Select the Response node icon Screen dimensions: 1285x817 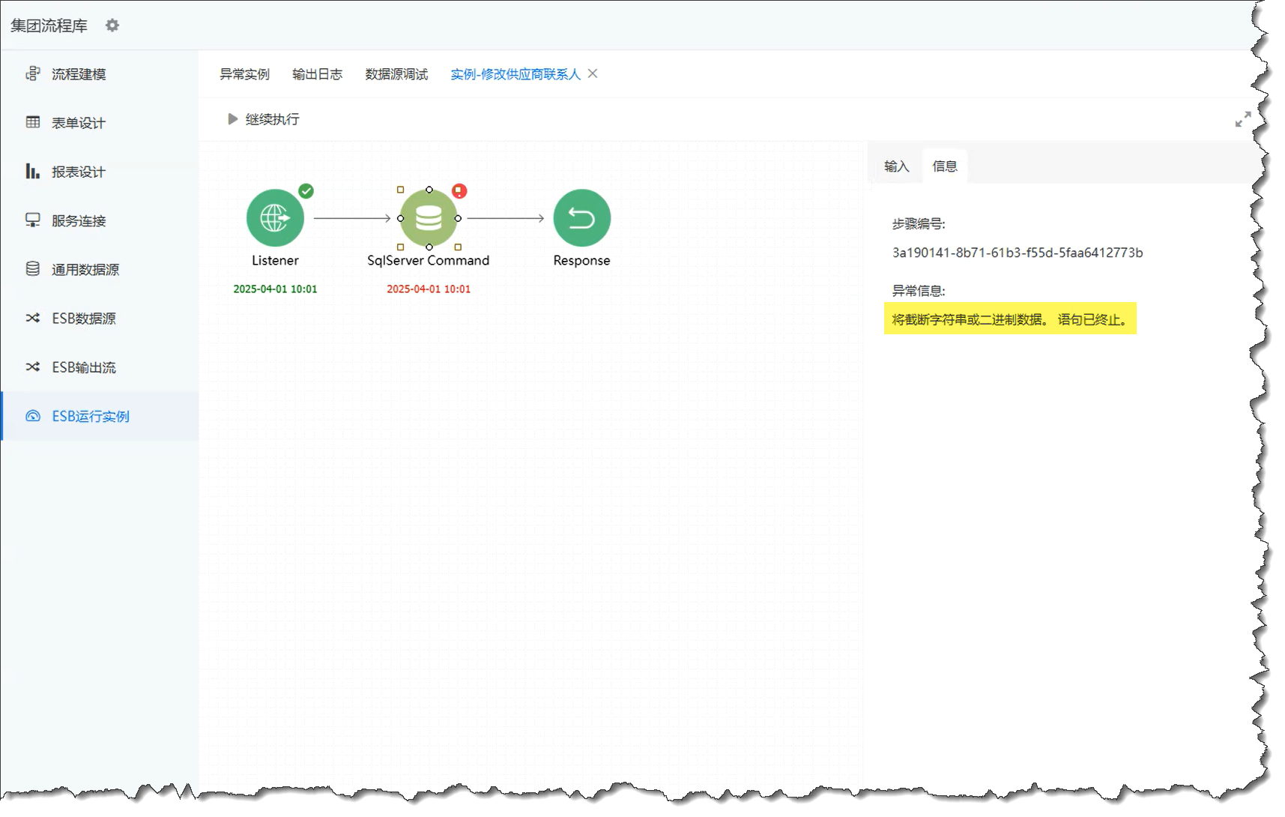point(581,218)
